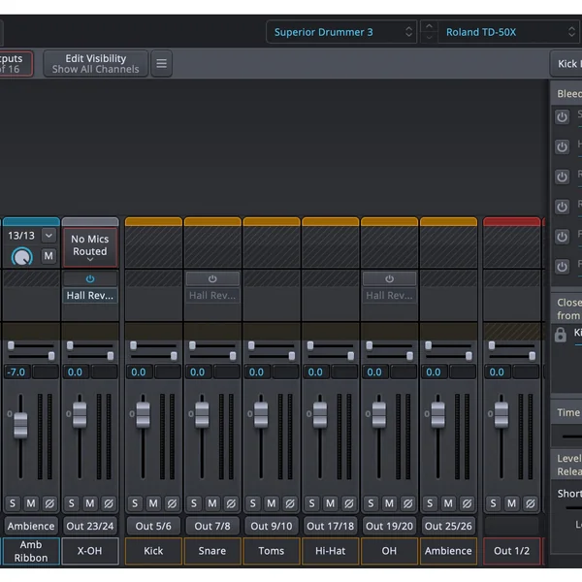Open Roland TD-50X preset dropdown
This screenshot has width=582, height=582.
pos(509,32)
